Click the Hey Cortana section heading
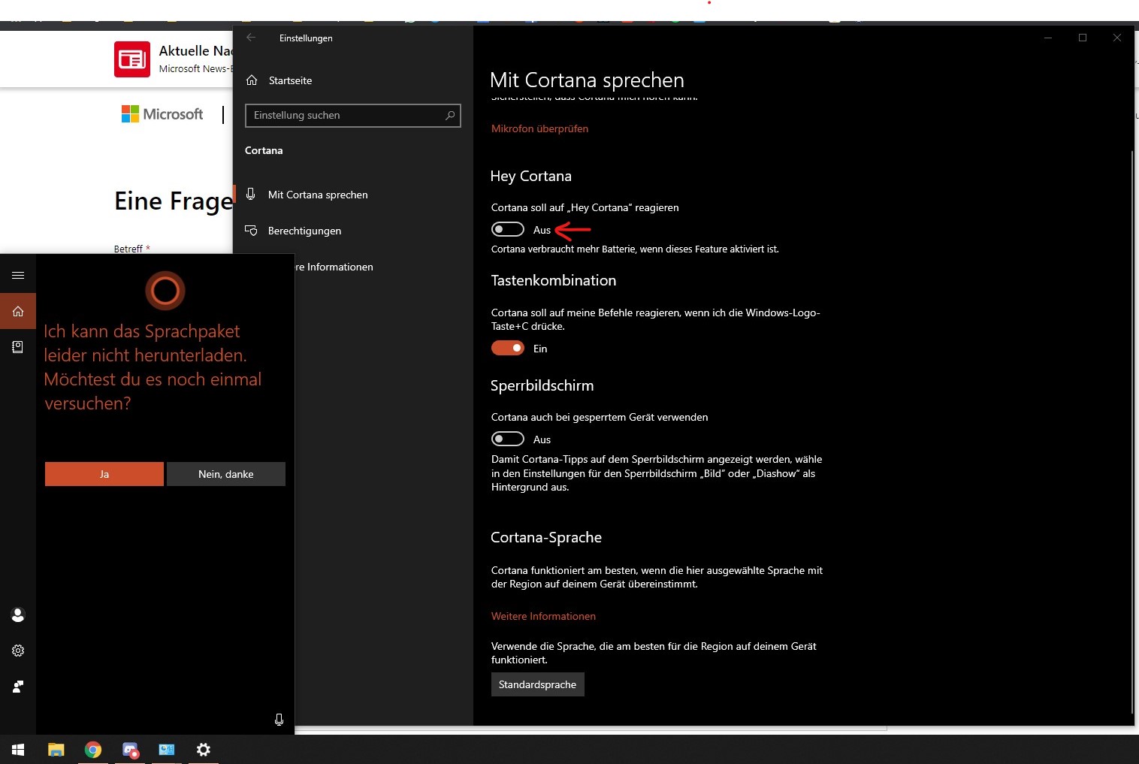The height and width of the screenshot is (764, 1139). pyautogui.click(x=530, y=176)
